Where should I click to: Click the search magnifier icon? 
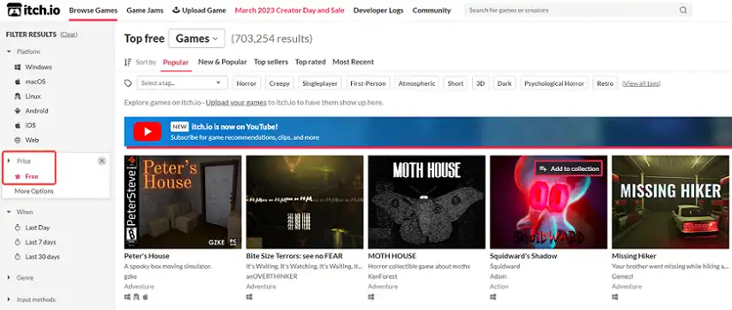coord(683,10)
